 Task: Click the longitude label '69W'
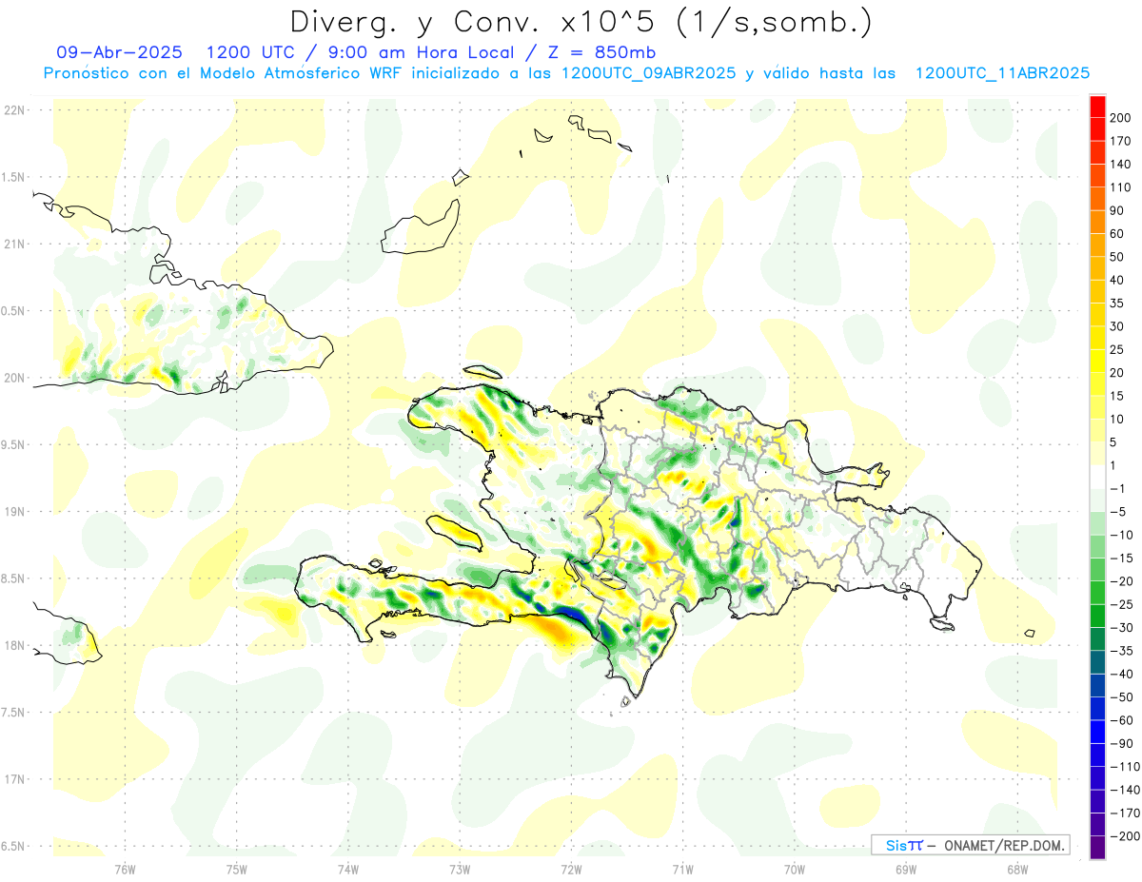click(905, 870)
